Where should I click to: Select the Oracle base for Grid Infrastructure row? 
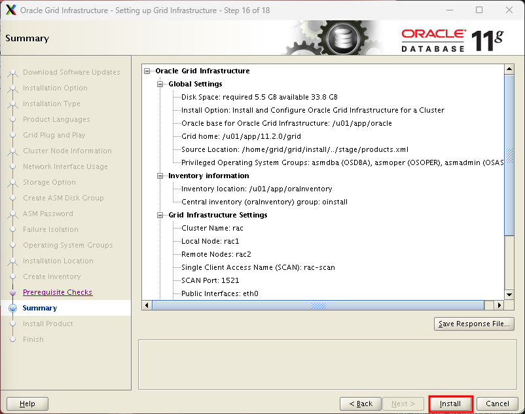287,123
